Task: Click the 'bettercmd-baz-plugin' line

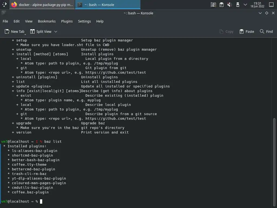Action: pyautogui.click(x=34, y=169)
